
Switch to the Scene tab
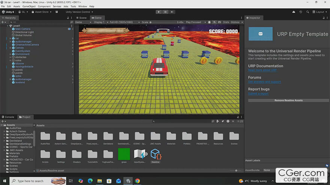[81, 18]
